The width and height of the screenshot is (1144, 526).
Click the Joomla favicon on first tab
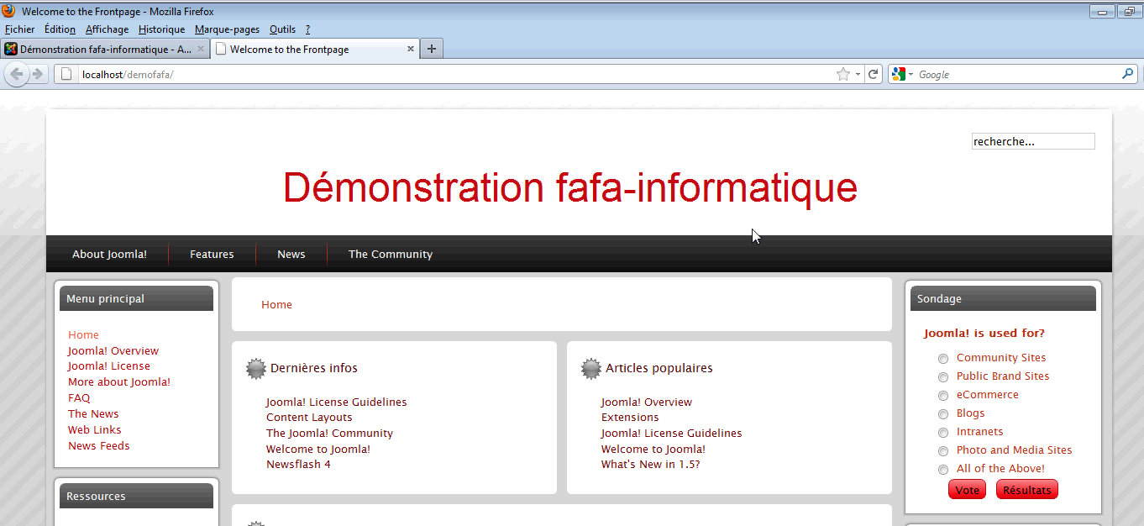(11, 49)
